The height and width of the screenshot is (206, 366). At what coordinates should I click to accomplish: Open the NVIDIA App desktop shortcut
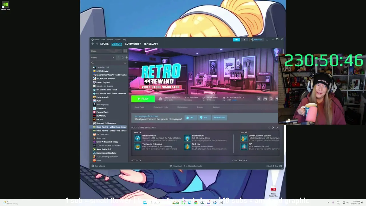(5, 6)
